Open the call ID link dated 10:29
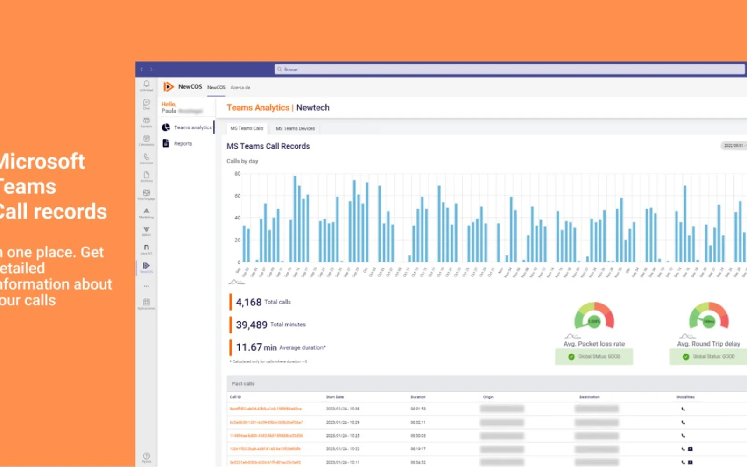This screenshot has height=467, width=747. 266,422
